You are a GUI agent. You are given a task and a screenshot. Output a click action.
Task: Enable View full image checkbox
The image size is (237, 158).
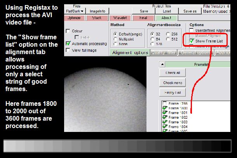(68, 50)
